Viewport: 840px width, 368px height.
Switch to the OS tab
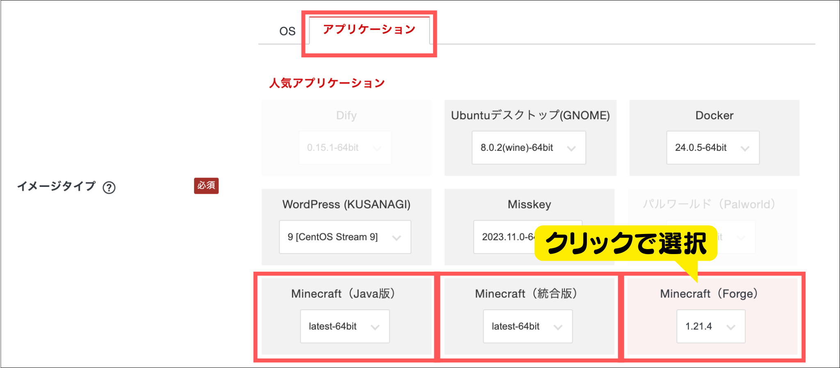(287, 31)
